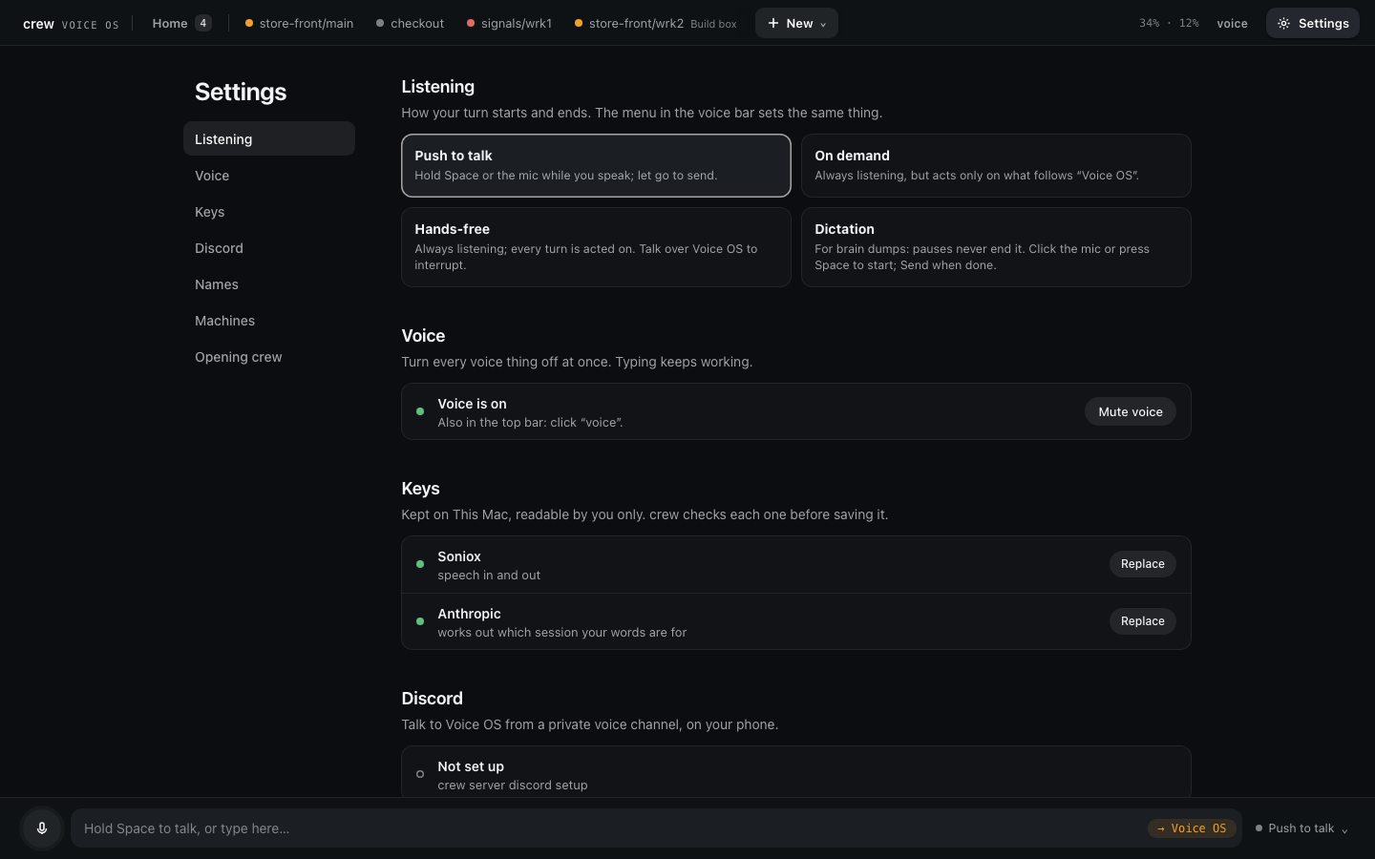Click the Settings button in the top bar
The height and width of the screenshot is (859, 1375).
1313,24
